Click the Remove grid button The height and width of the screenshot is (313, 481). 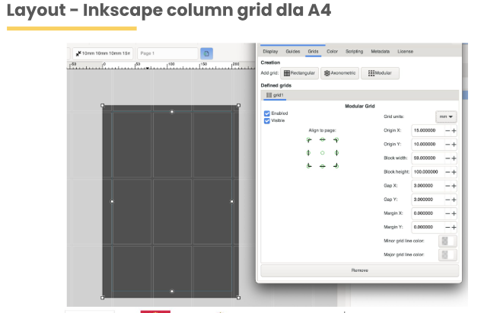point(359,270)
